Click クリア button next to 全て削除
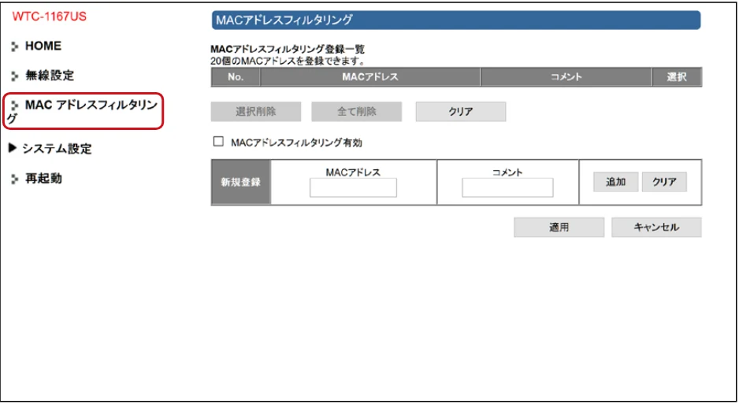 [x=460, y=112]
